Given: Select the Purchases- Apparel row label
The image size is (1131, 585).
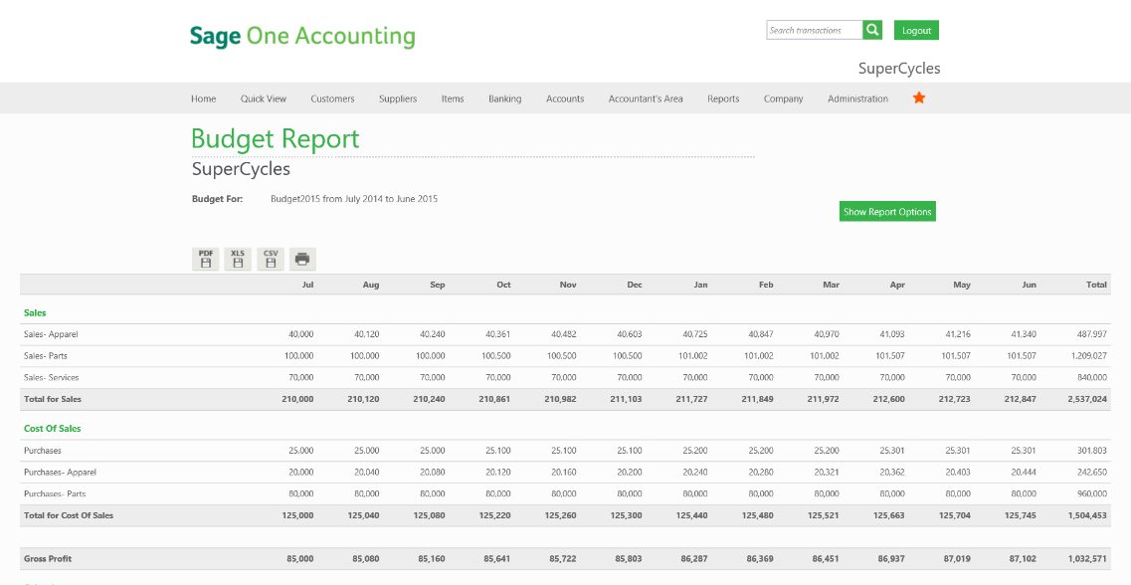Looking at the screenshot, I should pyautogui.click(x=60, y=473).
